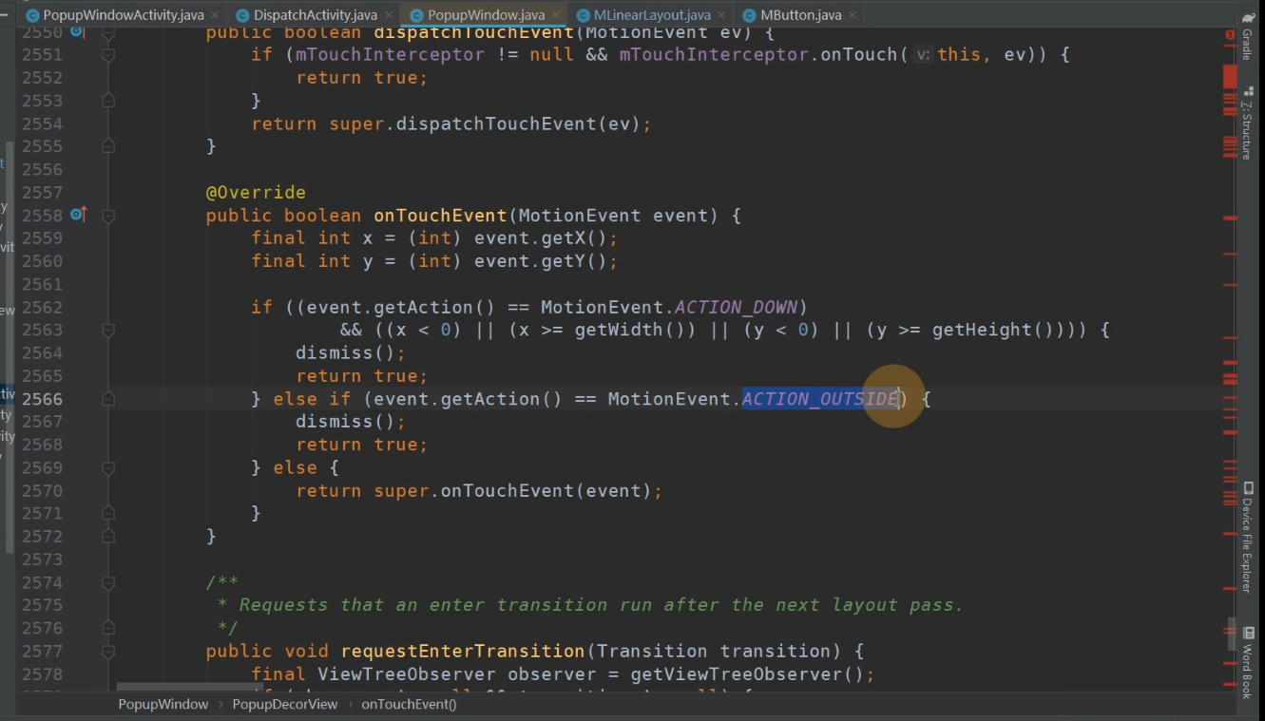Close the DispatchActivity.java tab
Screen dimensions: 1265x721
pos(388,15)
